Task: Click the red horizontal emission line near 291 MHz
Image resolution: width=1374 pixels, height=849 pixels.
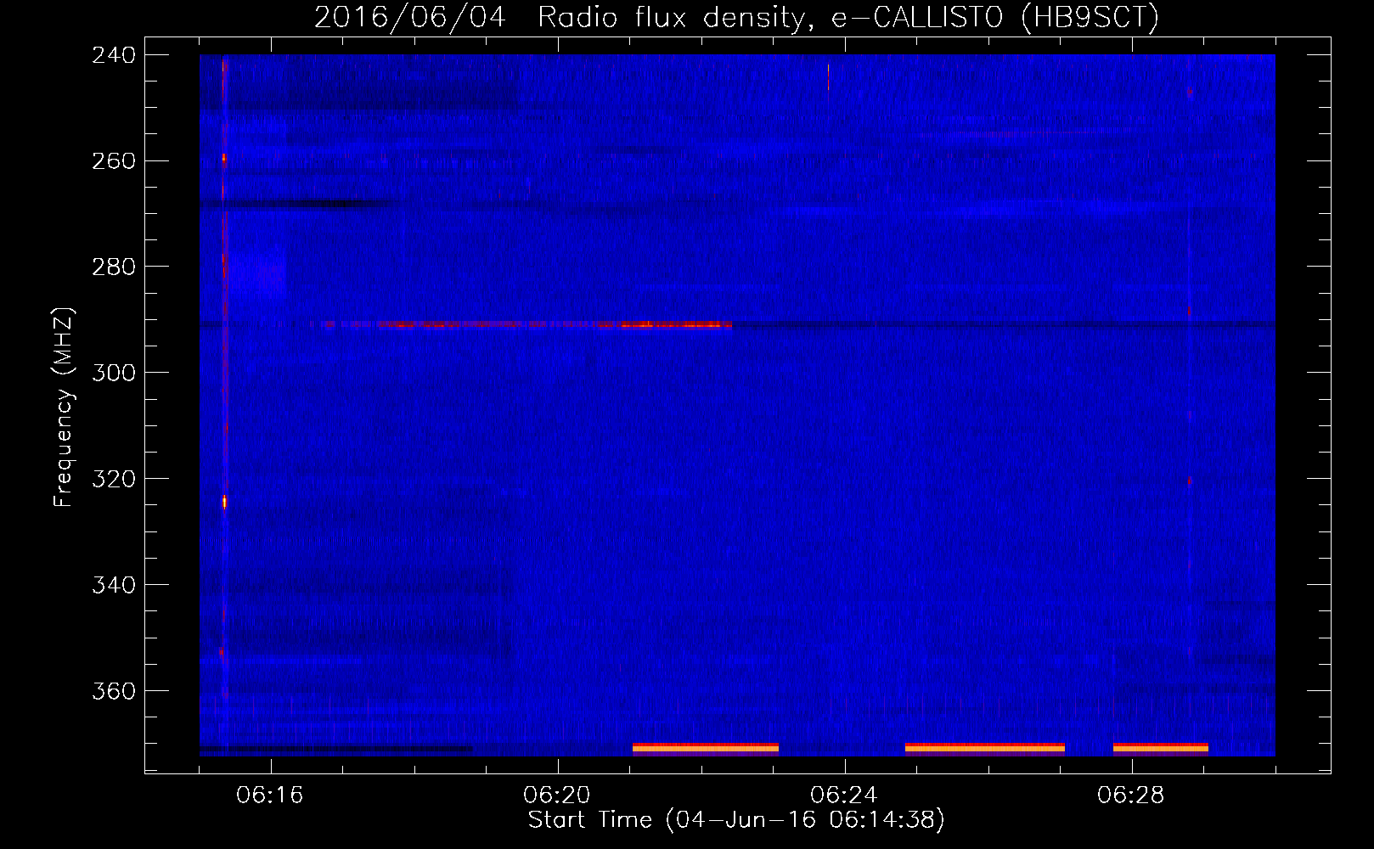Action: [x=520, y=324]
